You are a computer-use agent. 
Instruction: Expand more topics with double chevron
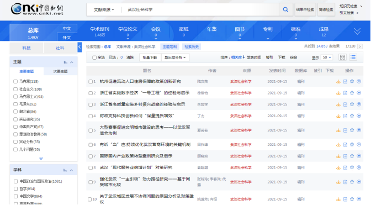pos(41,158)
